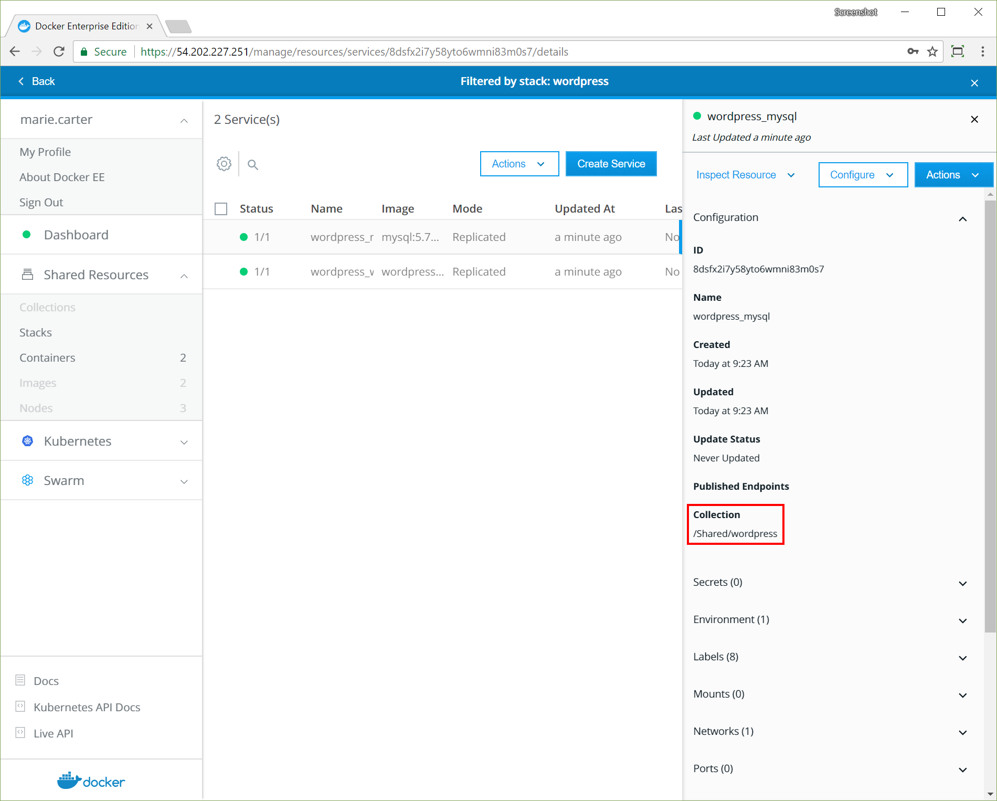This screenshot has width=997, height=801.
Task: Expand the Secrets (0) section
Action: [x=829, y=583]
